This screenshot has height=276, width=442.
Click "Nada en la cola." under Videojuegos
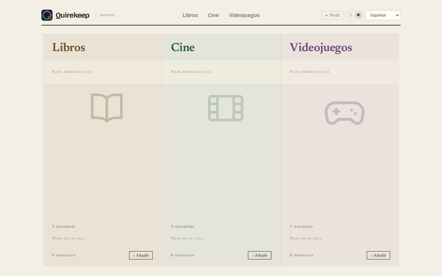point(306,238)
